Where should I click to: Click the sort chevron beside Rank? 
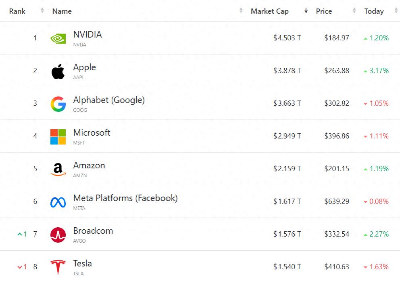42,11
